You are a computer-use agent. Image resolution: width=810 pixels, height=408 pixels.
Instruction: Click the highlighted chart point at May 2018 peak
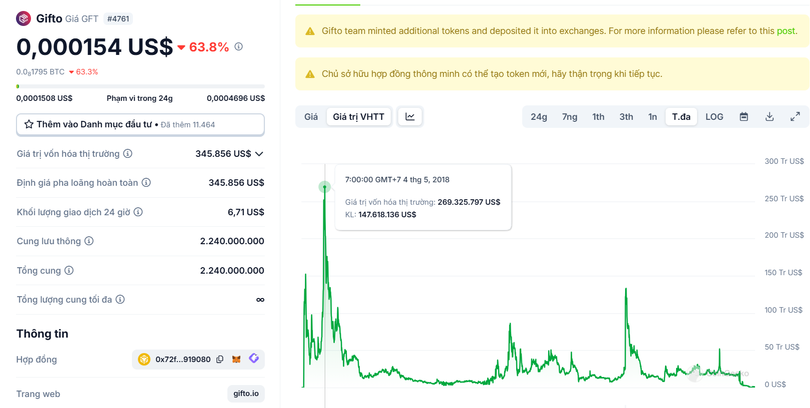pos(325,187)
